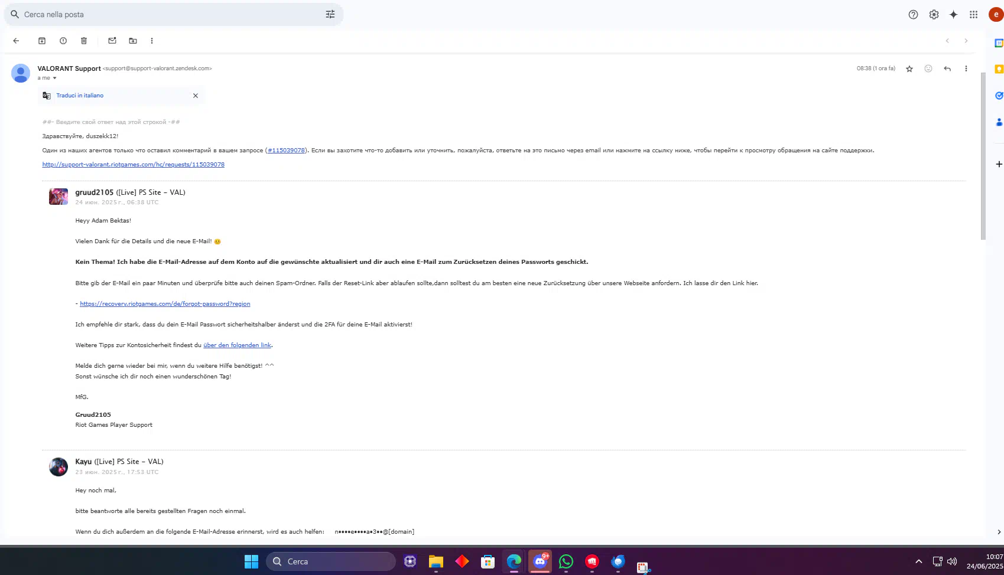The height and width of the screenshot is (575, 1004).
Task: Open the Riot Client taskbar icon
Action: point(592,561)
